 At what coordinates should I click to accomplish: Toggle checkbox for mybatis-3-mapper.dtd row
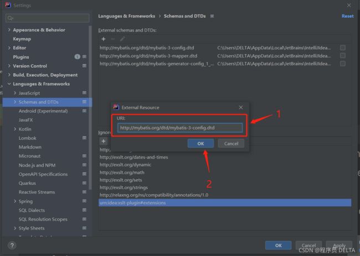tap(343, 56)
